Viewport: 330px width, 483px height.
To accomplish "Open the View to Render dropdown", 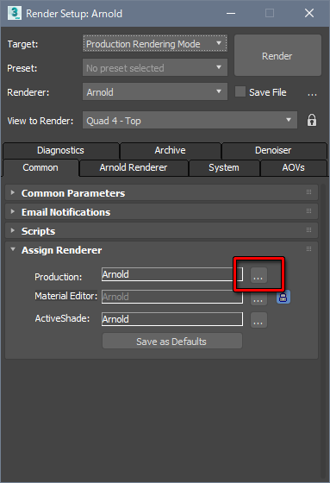I will click(190, 120).
